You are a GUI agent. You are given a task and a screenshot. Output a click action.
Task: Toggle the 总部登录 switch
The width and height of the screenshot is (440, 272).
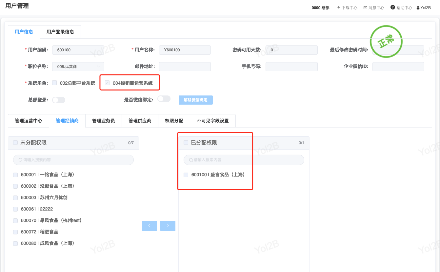(x=59, y=100)
